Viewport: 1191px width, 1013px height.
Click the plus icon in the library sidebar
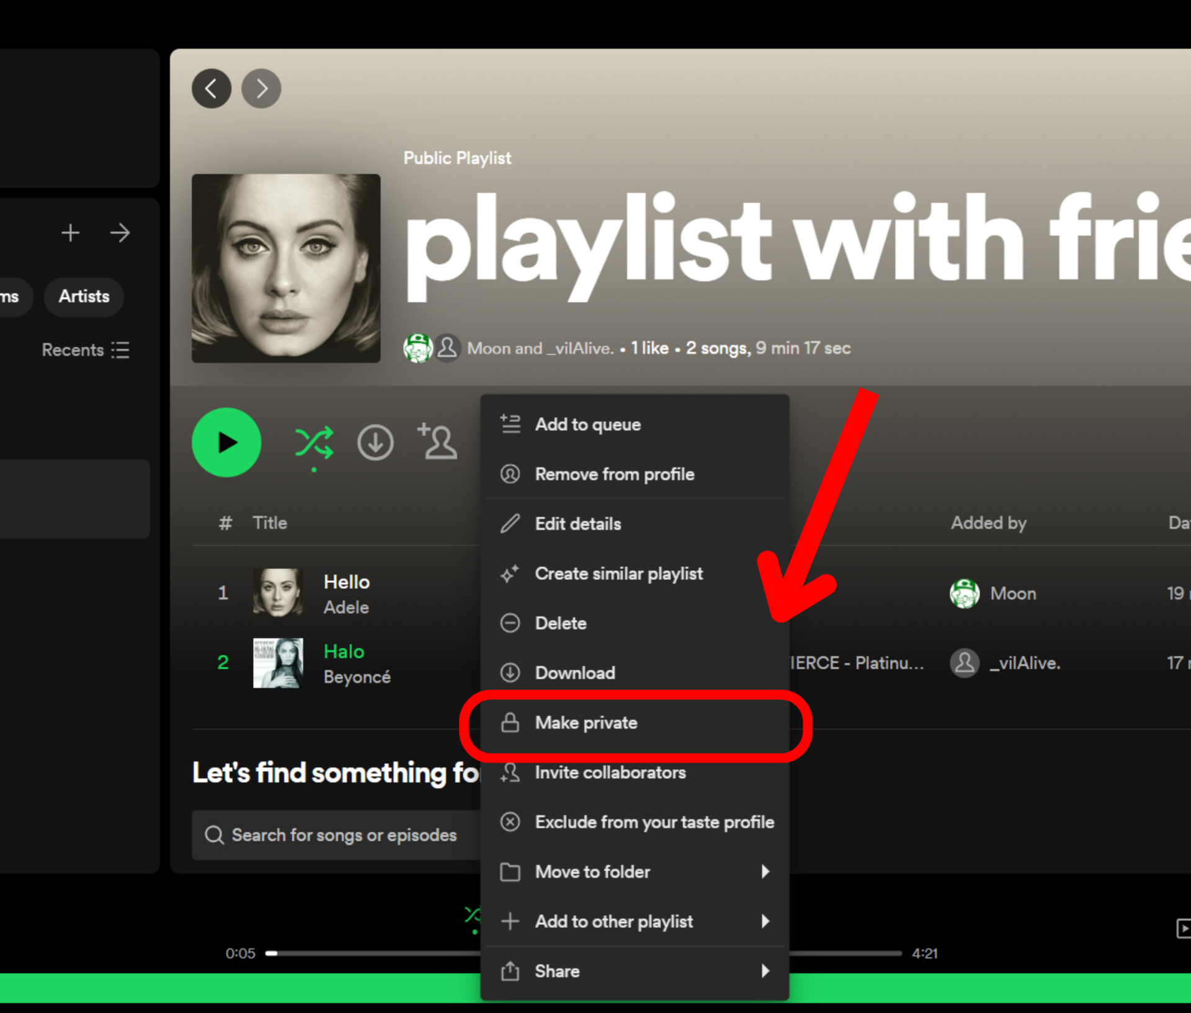click(71, 233)
